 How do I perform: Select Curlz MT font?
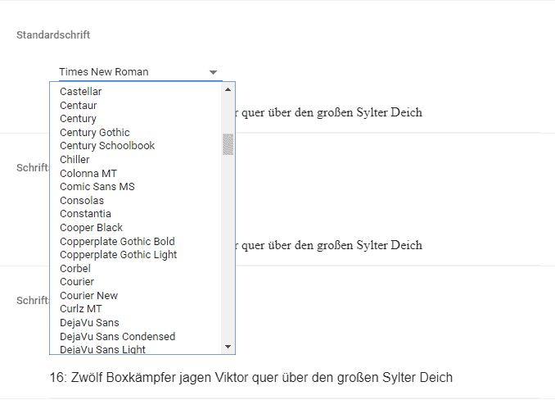pos(136,309)
